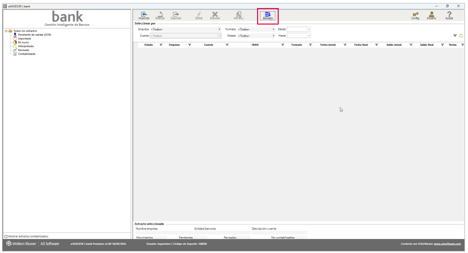Sort by the Fecha inicial column header

pos(328,45)
